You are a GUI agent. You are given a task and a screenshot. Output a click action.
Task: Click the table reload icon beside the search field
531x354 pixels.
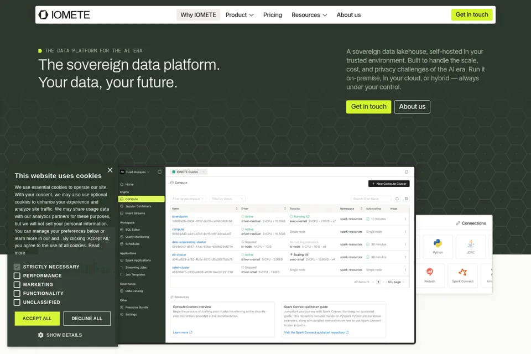pos(397,199)
